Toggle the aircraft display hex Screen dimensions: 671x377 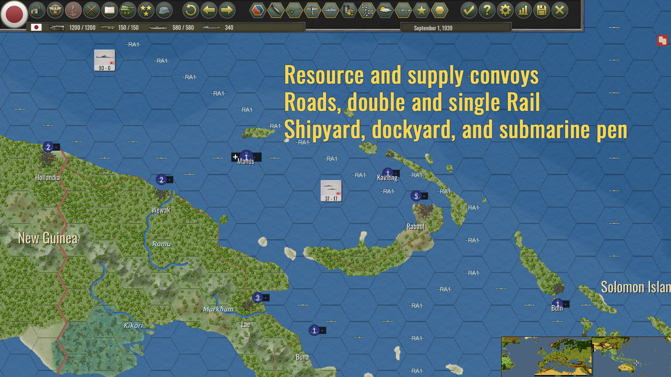tap(312, 10)
